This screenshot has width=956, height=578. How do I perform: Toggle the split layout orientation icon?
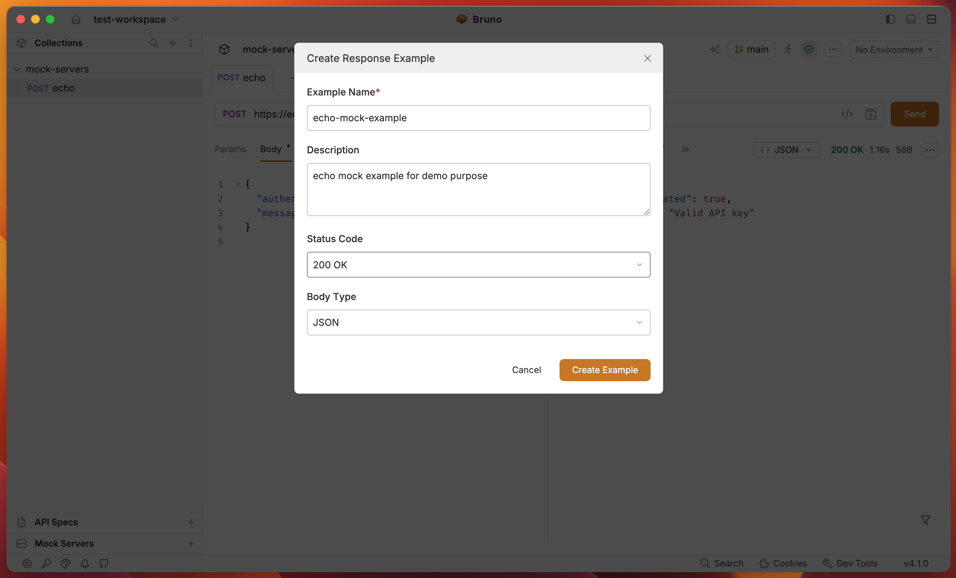(x=932, y=20)
